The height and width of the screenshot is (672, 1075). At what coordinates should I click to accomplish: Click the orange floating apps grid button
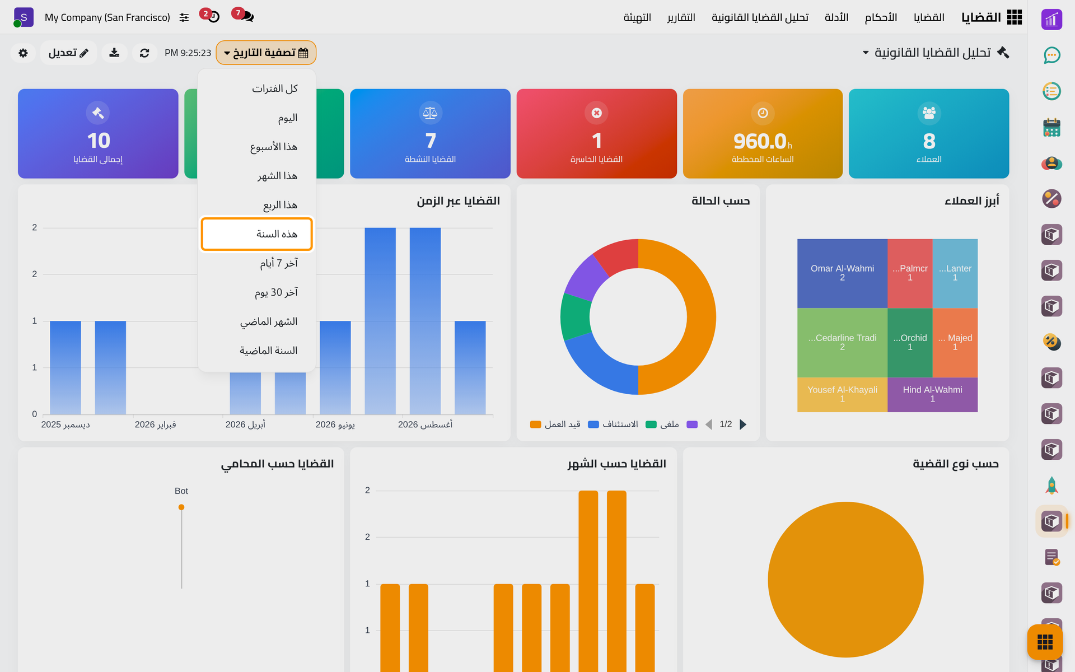tap(1045, 642)
